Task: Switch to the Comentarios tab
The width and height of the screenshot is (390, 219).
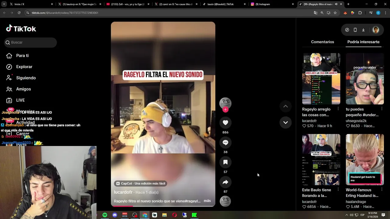Action: 322,42
